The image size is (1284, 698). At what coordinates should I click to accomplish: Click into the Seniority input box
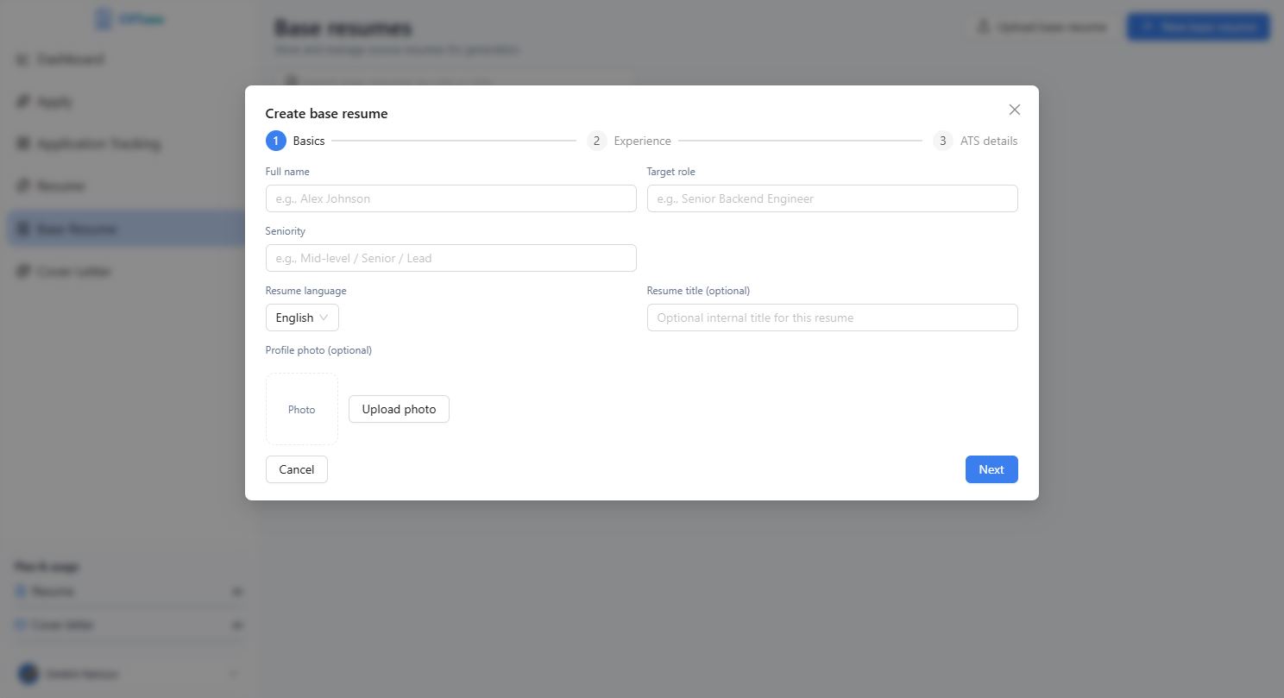tap(450, 258)
